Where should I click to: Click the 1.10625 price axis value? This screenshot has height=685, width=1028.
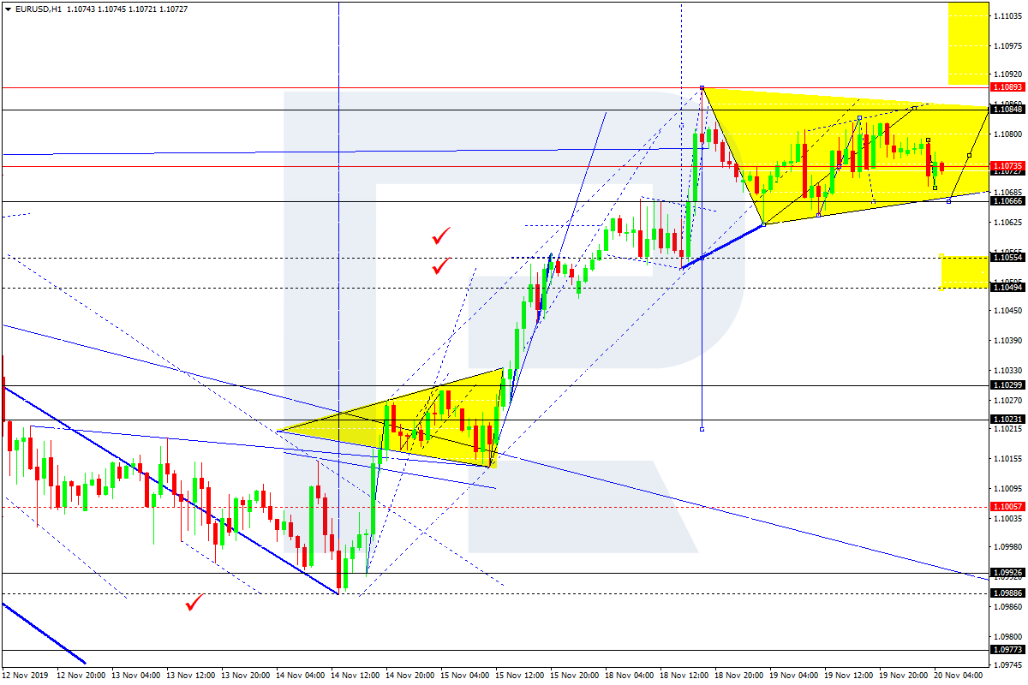[1008, 223]
